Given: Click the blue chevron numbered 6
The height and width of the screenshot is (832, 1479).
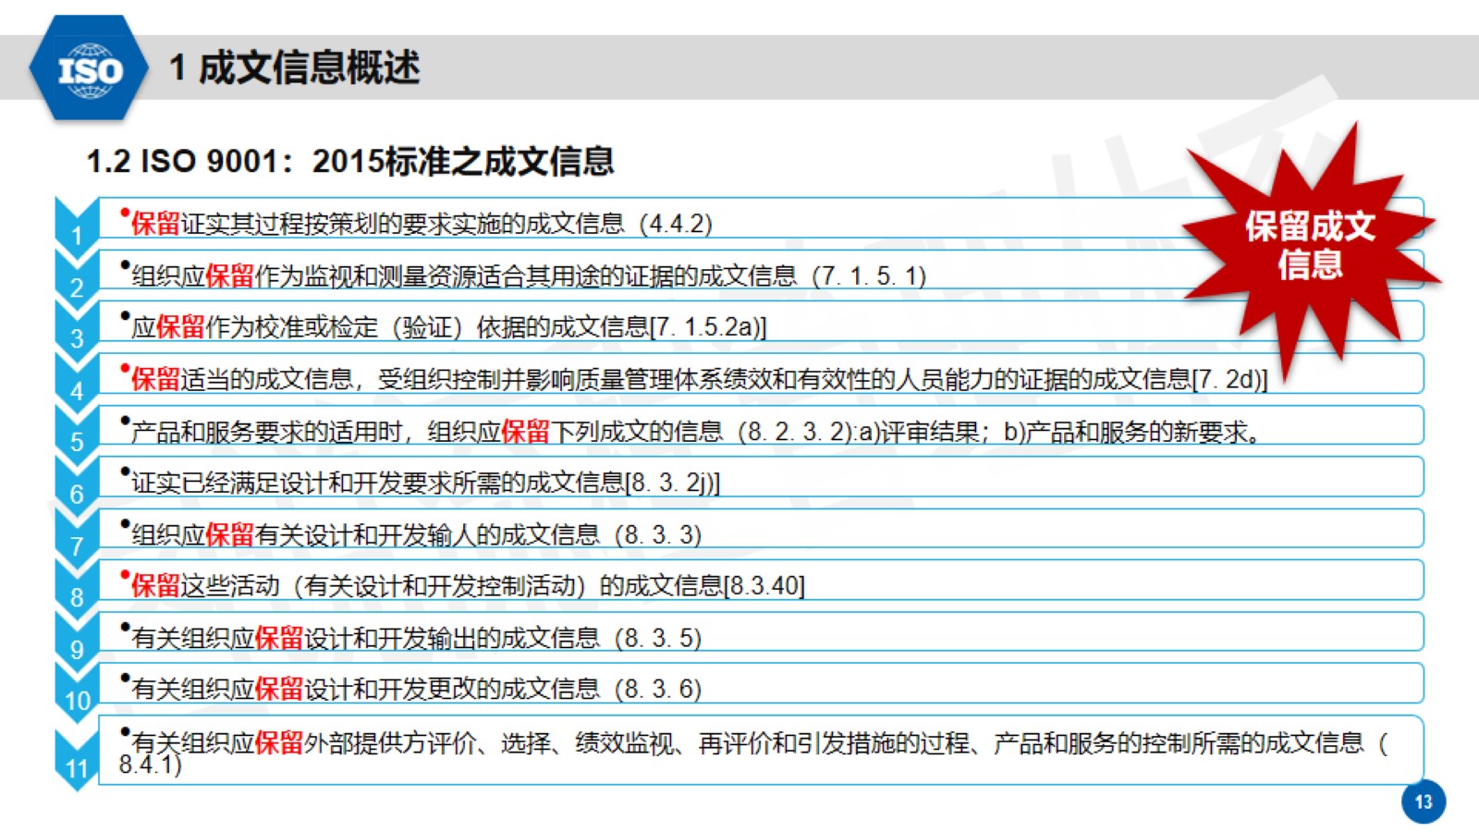Looking at the screenshot, I should 77,483.
